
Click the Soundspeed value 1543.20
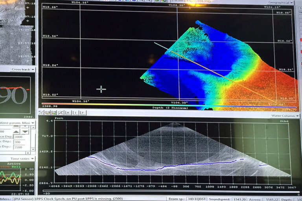tap(239, 199)
